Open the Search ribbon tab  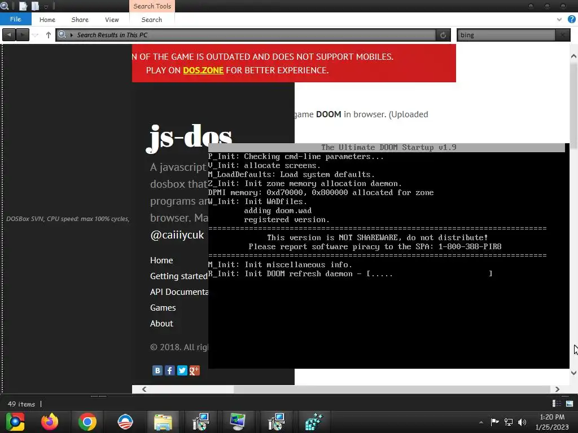[x=151, y=20]
